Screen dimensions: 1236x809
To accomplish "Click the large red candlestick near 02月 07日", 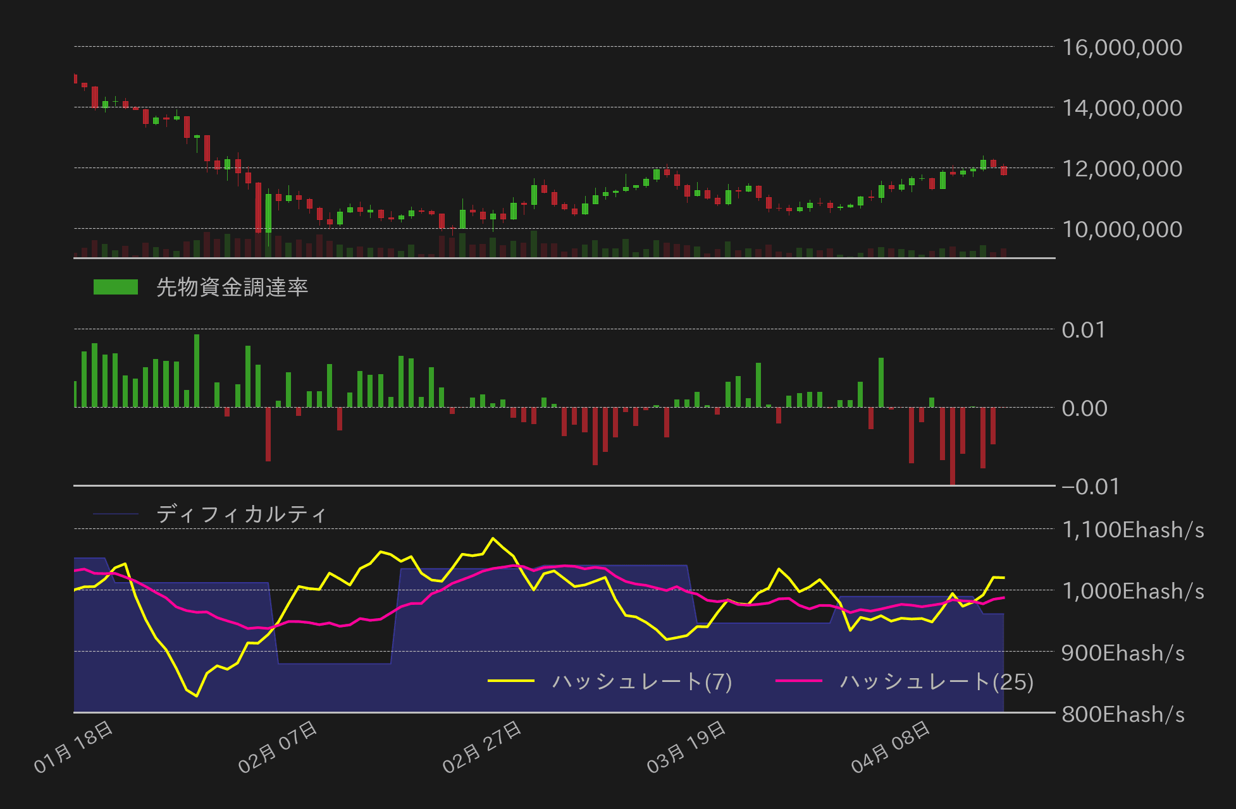I will 259,209.
